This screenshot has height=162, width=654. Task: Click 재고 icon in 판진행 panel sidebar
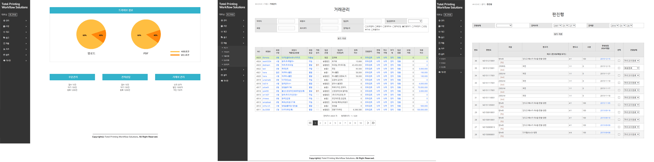pos(439,32)
